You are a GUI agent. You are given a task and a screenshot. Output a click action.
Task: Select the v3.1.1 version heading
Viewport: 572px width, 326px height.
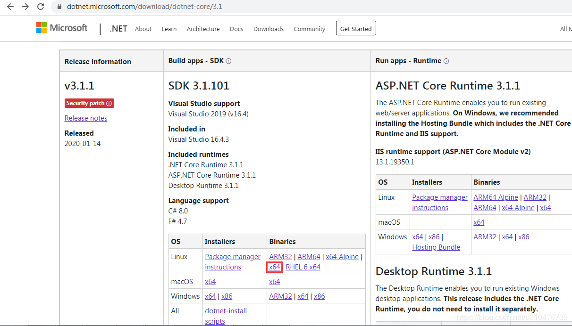[x=79, y=86]
